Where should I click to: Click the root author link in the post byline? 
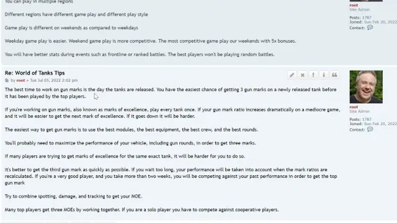point(21,81)
